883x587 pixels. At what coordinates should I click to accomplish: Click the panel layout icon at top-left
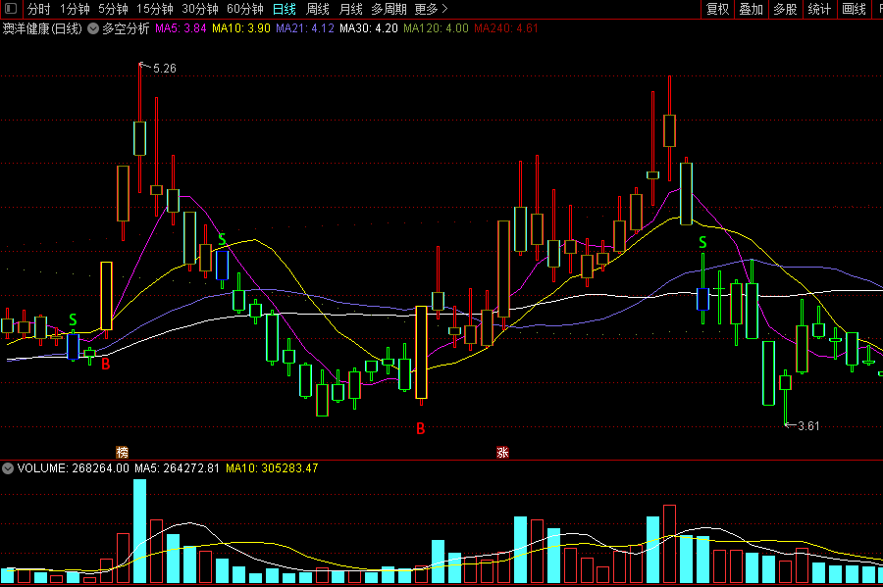tap(10, 9)
